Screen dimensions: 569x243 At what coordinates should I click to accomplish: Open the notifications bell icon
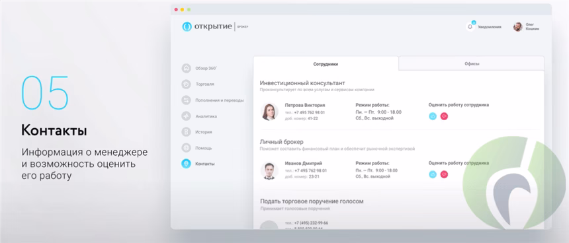point(470,27)
